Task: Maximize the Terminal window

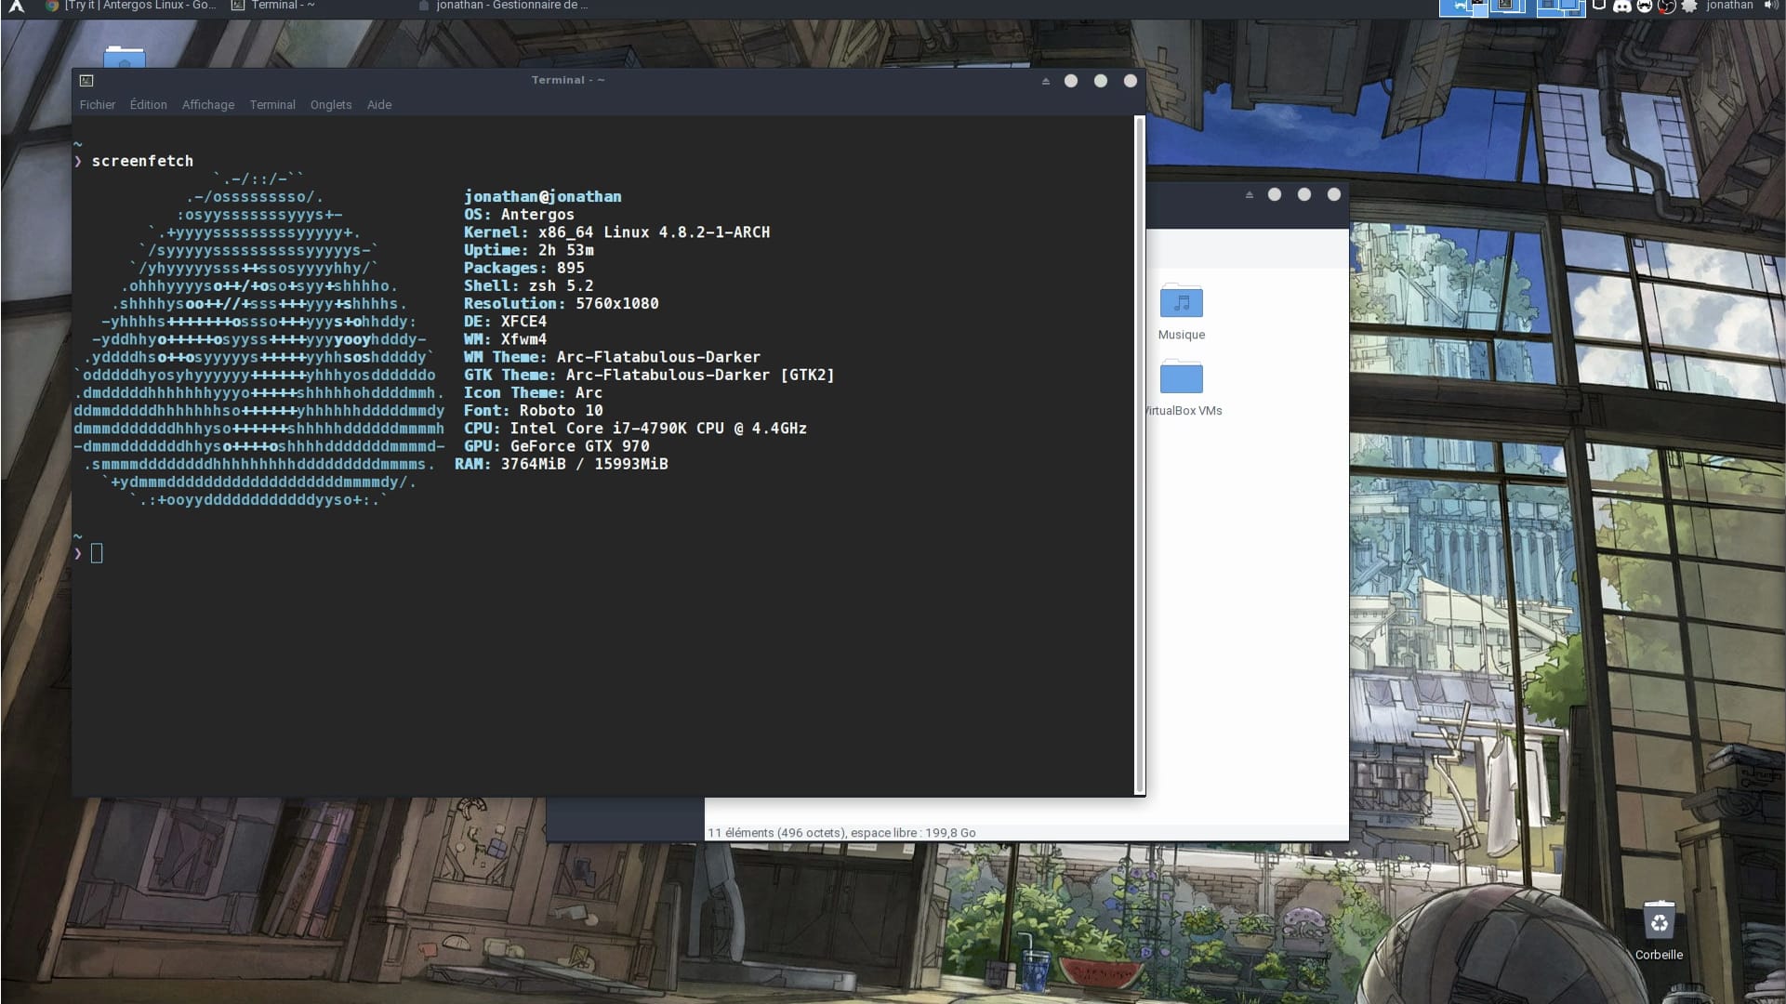Action: [1101, 81]
